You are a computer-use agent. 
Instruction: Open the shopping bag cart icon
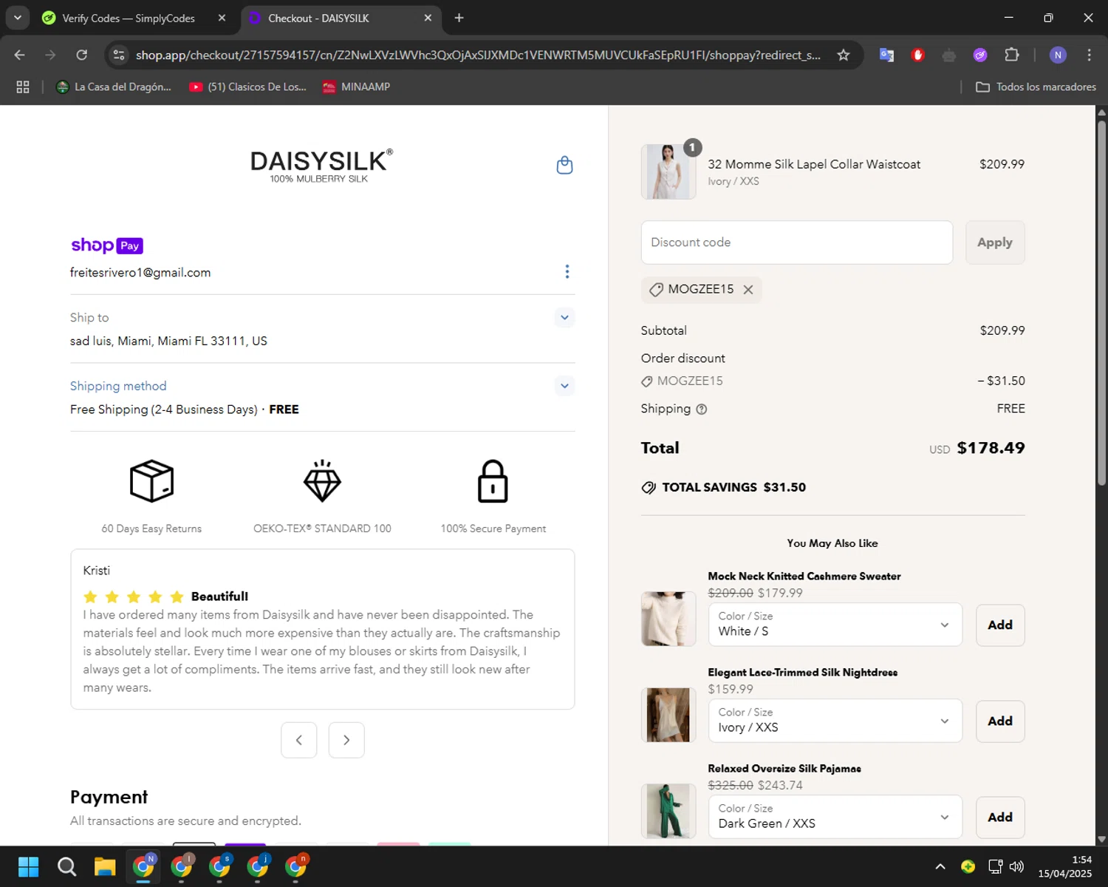click(x=564, y=165)
